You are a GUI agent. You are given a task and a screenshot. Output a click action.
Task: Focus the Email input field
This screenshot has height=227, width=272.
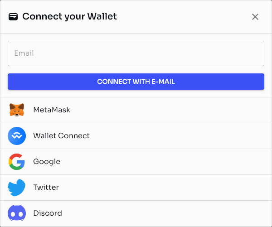click(136, 53)
